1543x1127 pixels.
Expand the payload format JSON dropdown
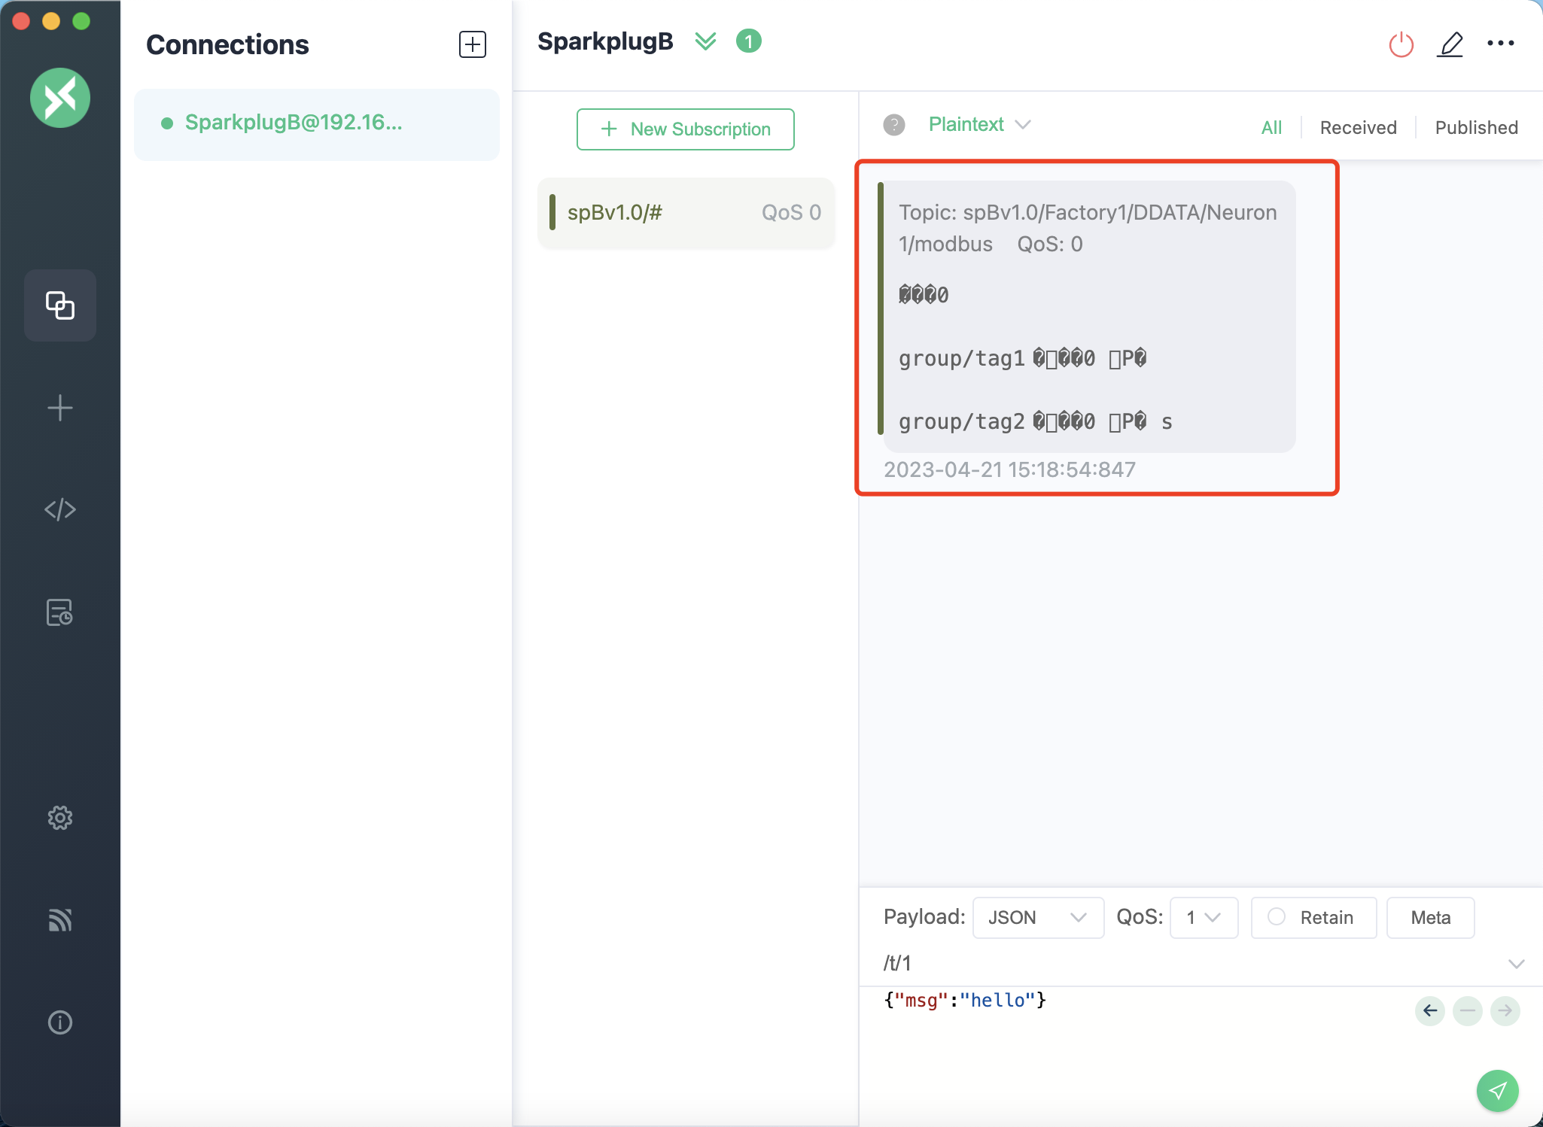click(x=1036, y=918)
